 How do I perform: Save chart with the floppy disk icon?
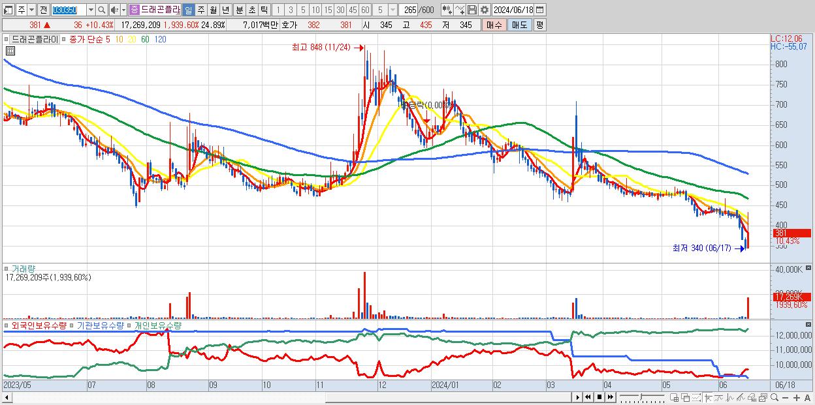click(471, 10)
